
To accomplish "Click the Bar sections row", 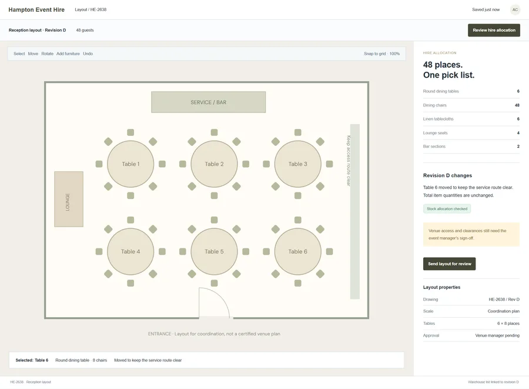I will tap(471, 146).
